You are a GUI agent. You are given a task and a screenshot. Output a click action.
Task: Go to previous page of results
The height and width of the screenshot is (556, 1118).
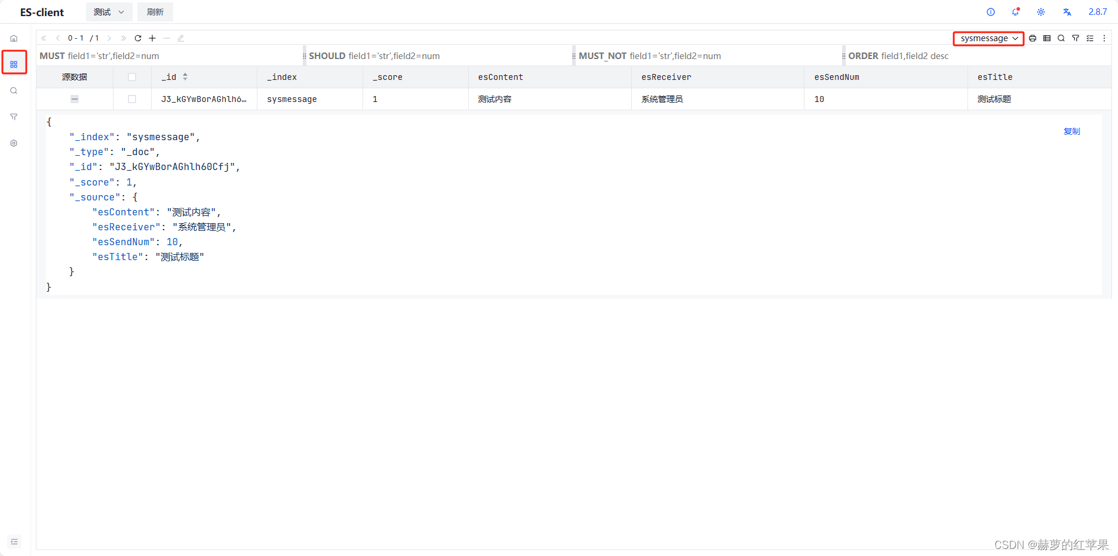click(x=58, y=38)
